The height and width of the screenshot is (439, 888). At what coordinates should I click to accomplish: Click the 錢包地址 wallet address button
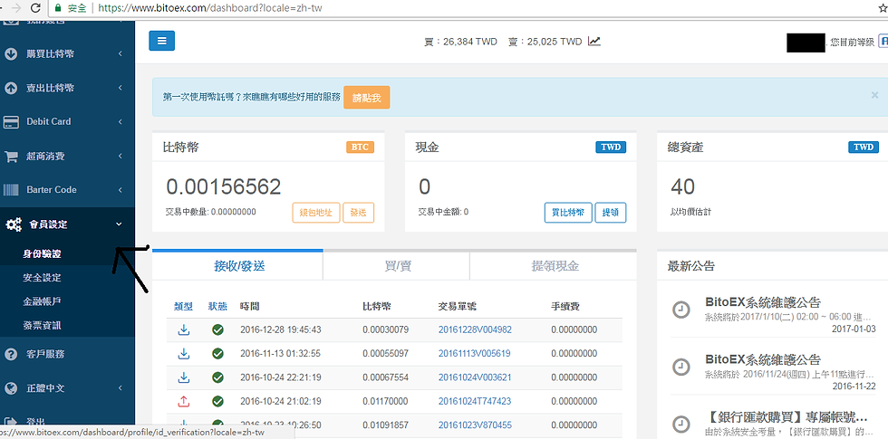[316, 213]
